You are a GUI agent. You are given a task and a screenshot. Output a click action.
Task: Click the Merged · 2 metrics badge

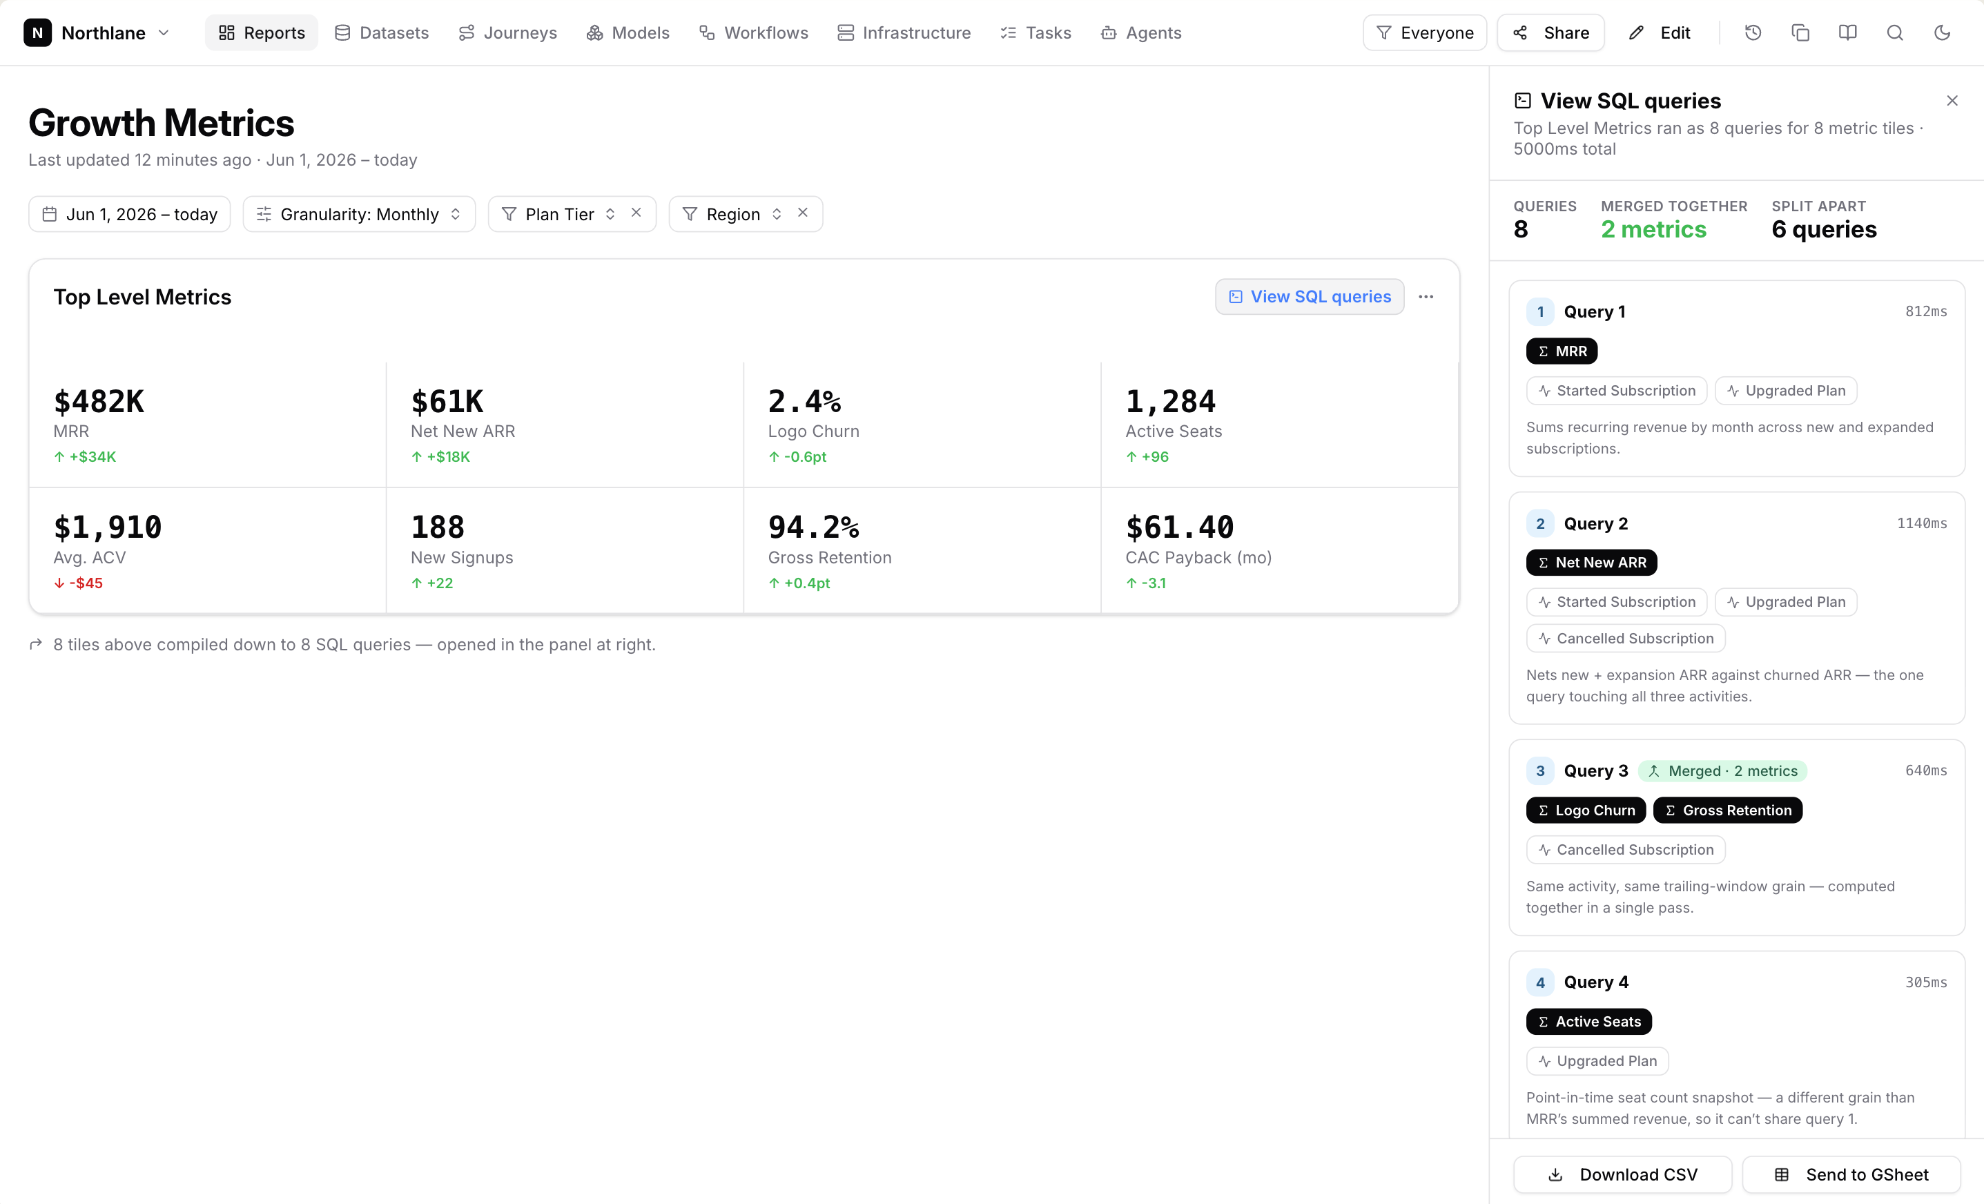pos(1723,772)
